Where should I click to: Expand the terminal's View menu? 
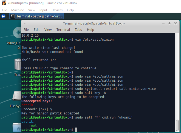(48, 29)
